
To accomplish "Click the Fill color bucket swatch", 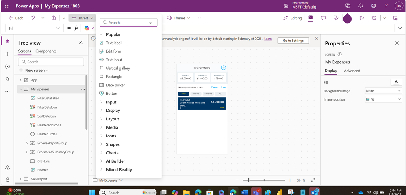I will point(396,82).
